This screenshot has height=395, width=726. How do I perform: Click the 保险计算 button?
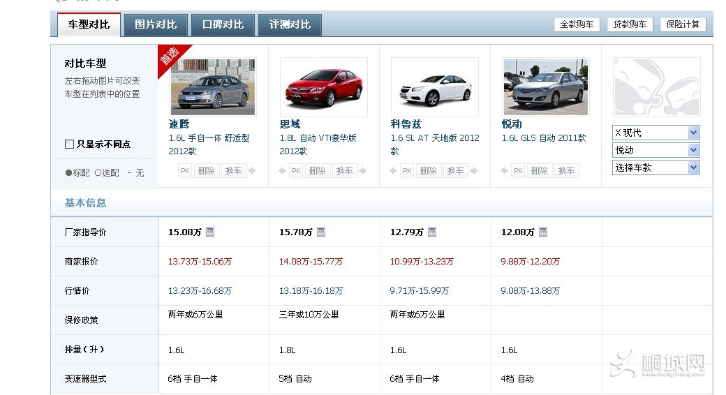pos(683,24)
